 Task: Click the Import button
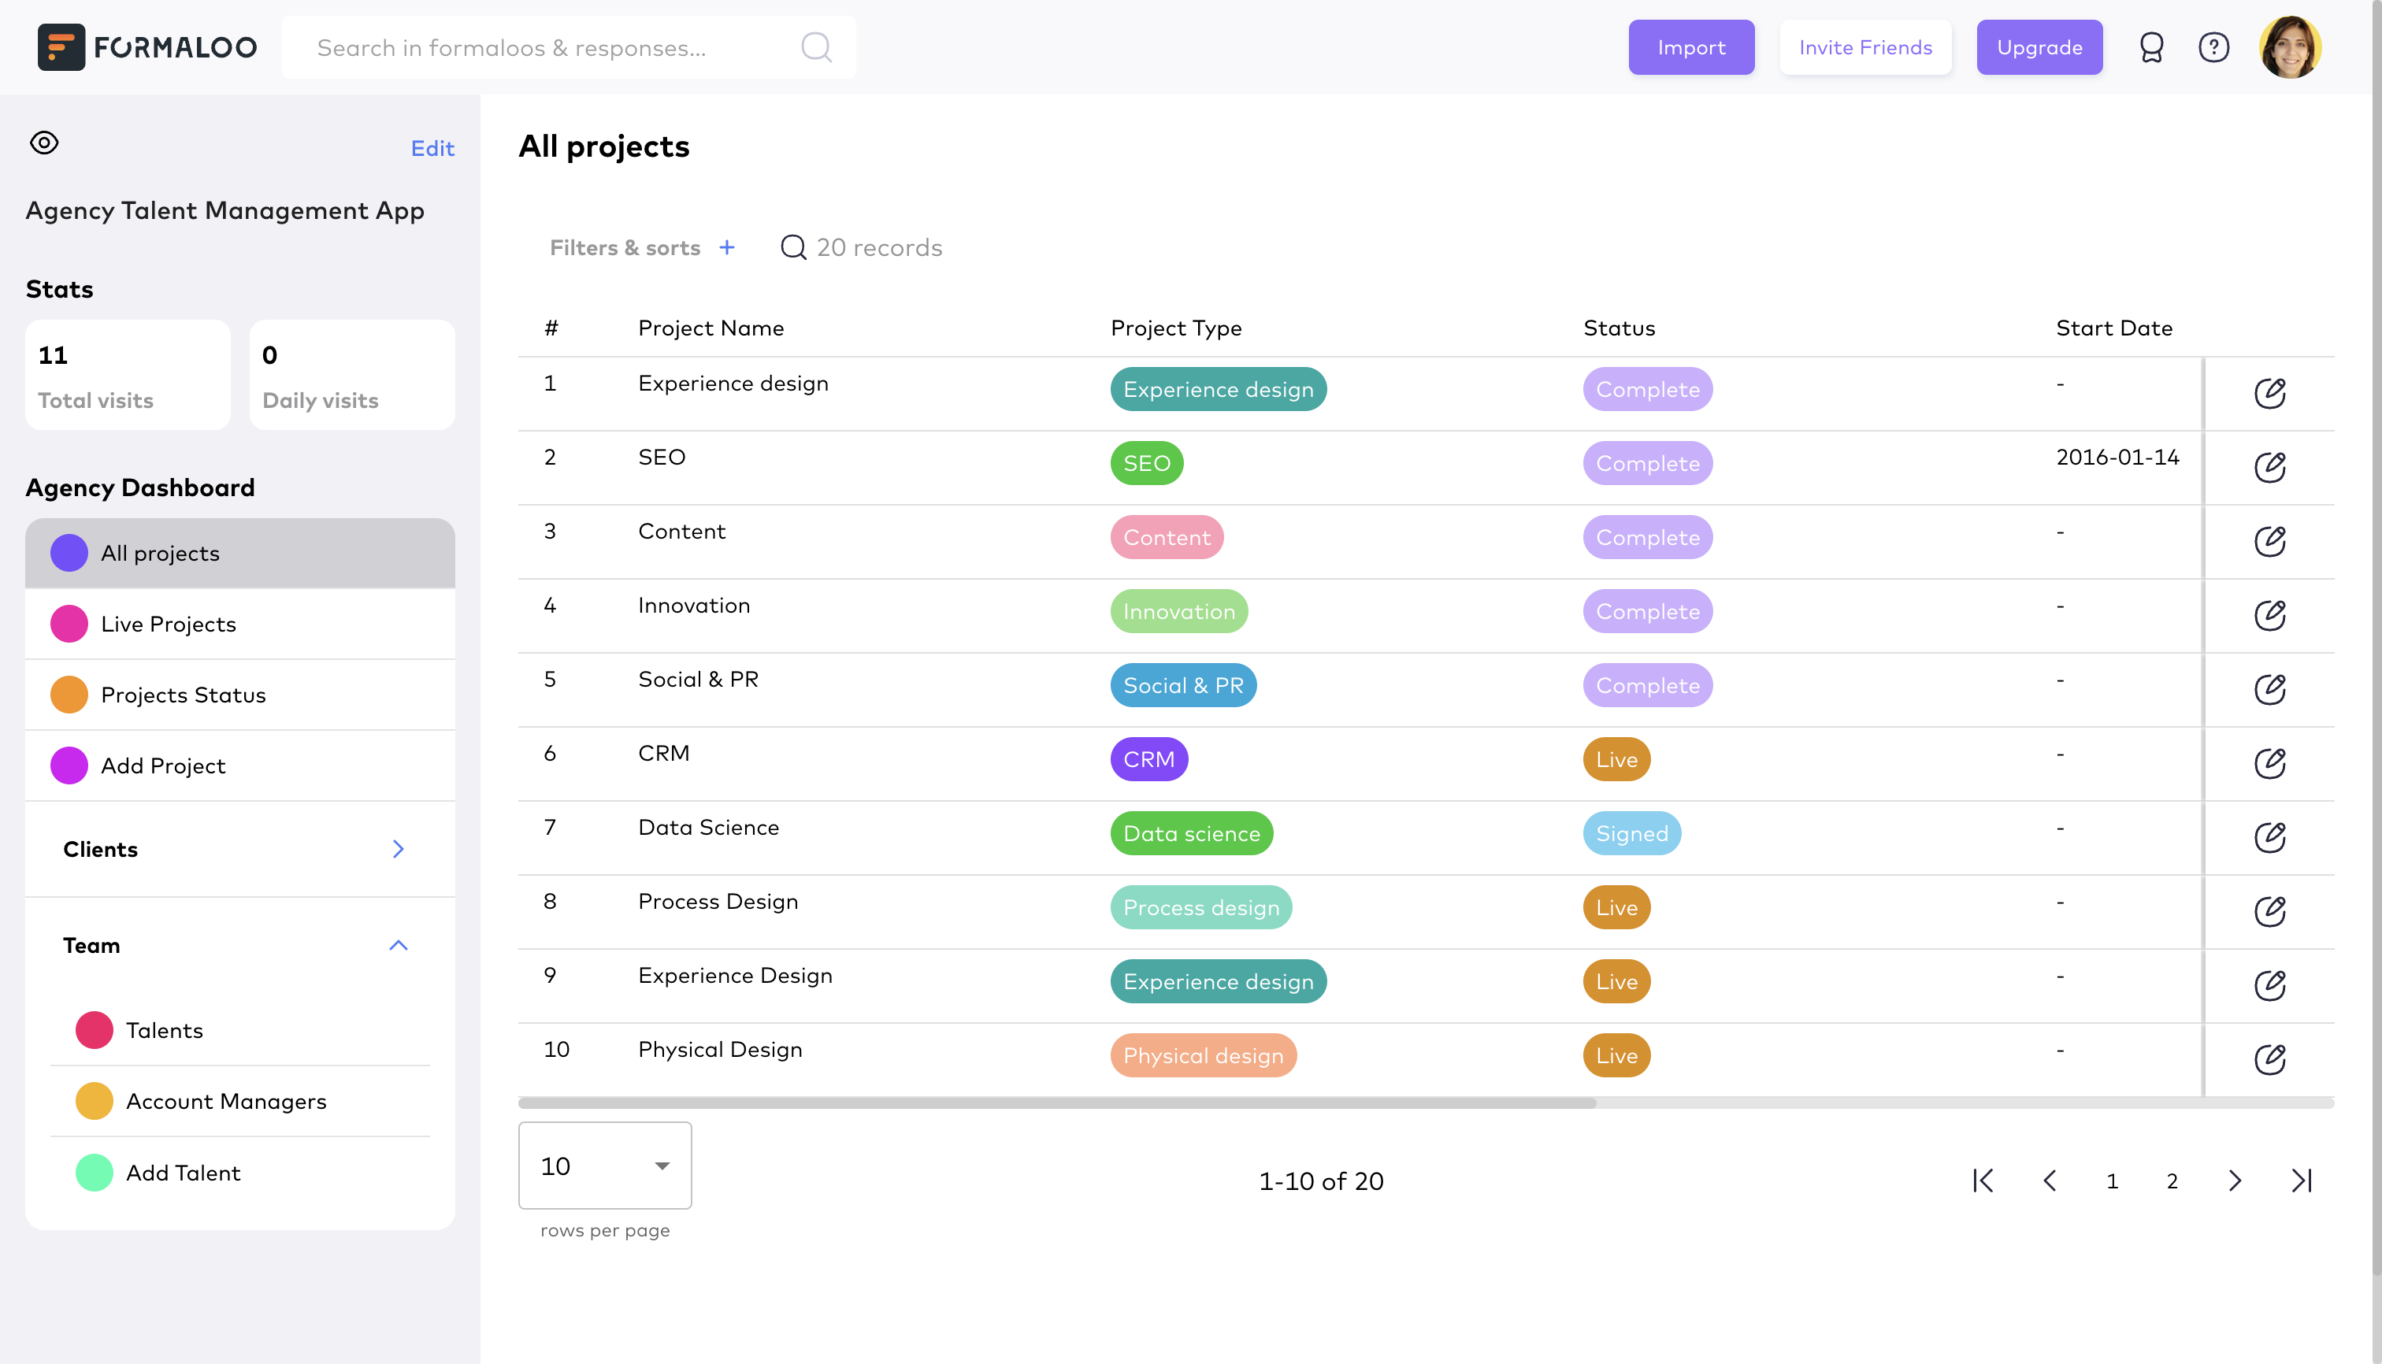[x=1691, y=46]
